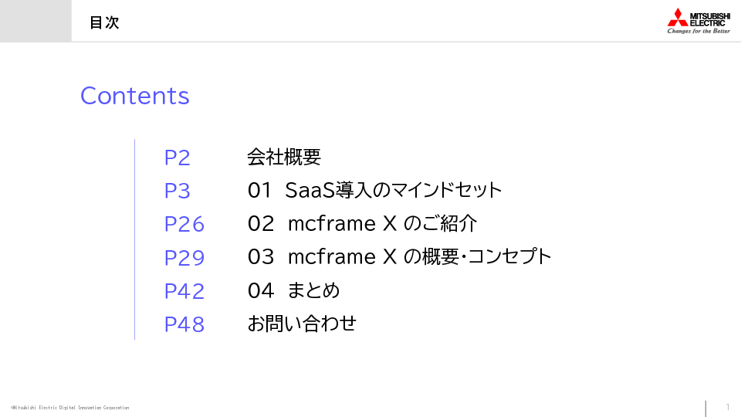
Task: Click the P48 page reference
Action: tap(184, 324)
